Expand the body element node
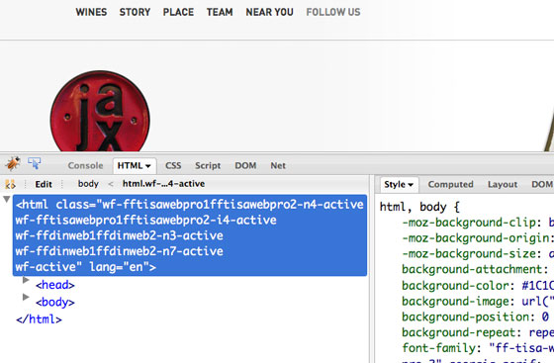The image size is (554, 363). click(26, 297)
